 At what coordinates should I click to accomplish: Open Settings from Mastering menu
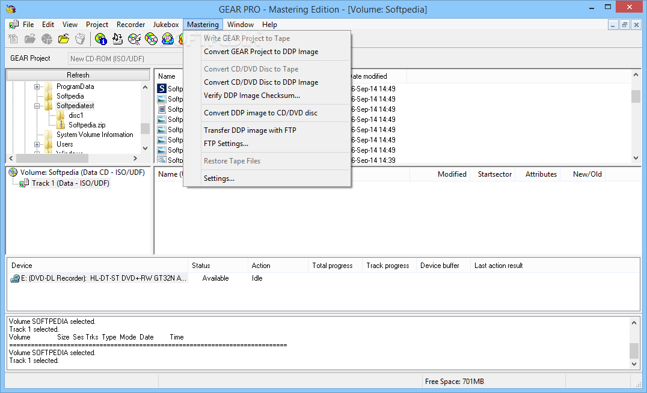click(x=268, y=178)
